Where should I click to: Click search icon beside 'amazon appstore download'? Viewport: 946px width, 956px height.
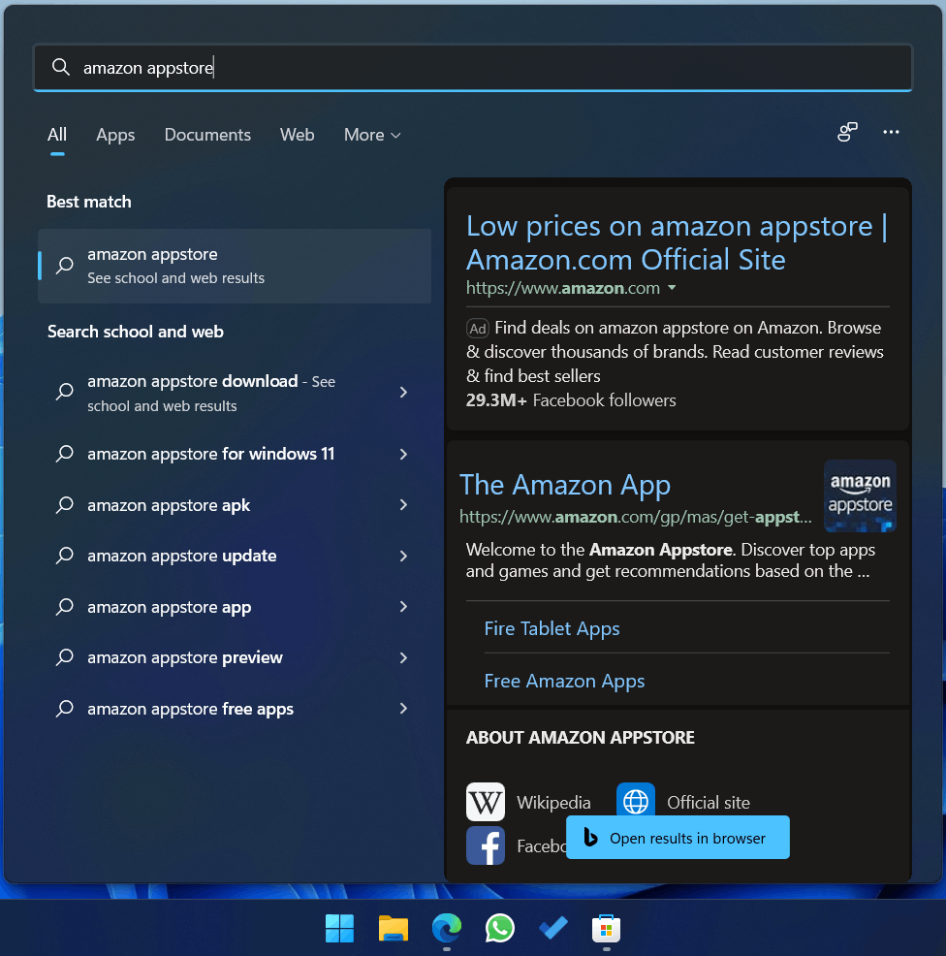(65, 392)
